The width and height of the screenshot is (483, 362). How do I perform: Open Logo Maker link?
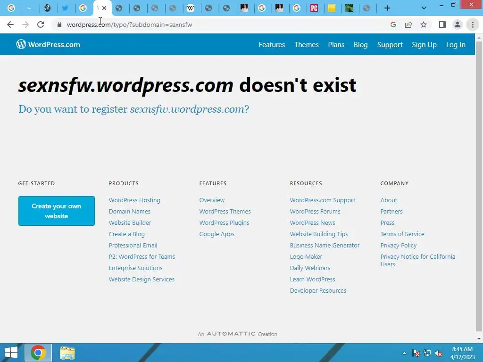(306, 257)
